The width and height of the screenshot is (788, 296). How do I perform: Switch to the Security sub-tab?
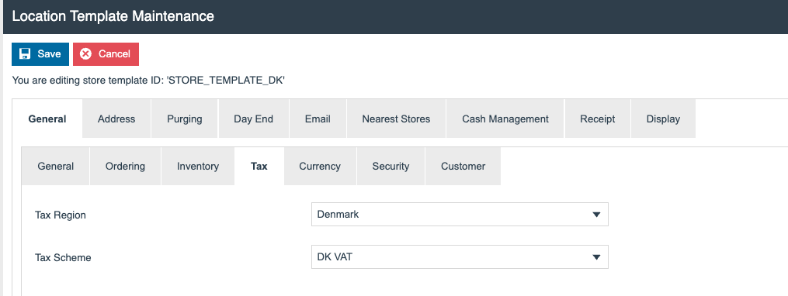coord(391,166)
